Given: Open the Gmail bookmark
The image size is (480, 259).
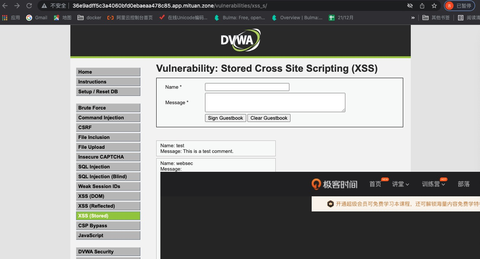Looking at the screenshot, I should (x=37, y=18).
